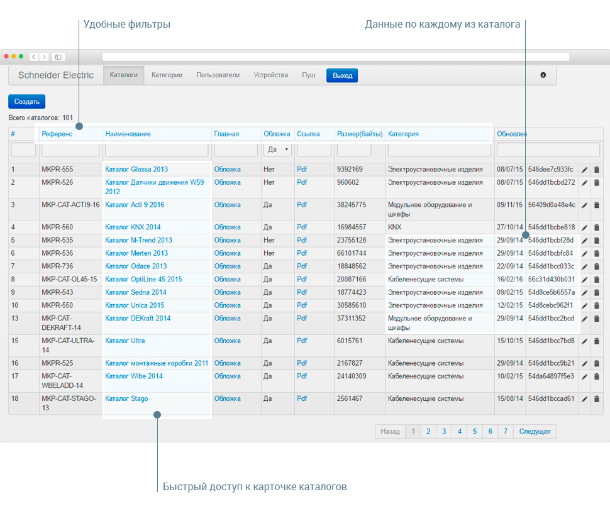Go back with browser back arrow

coord(34,57)
